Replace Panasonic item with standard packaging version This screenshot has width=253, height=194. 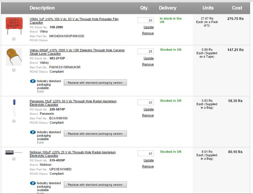[95, 133]
